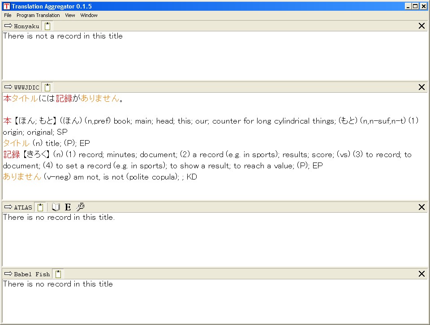The width and height of the screenshot is (430, 325).
Task: Click the Babel Fish translate arrow button
Action: click(x=8, y=274)
